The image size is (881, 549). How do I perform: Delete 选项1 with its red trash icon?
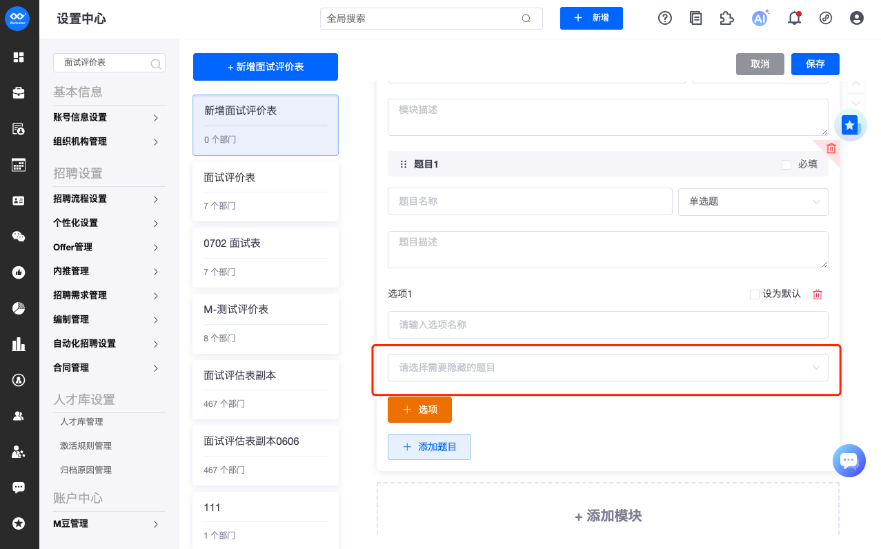pos(818,295)
